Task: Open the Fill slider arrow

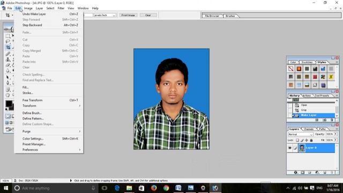Action: click(336, 140)
